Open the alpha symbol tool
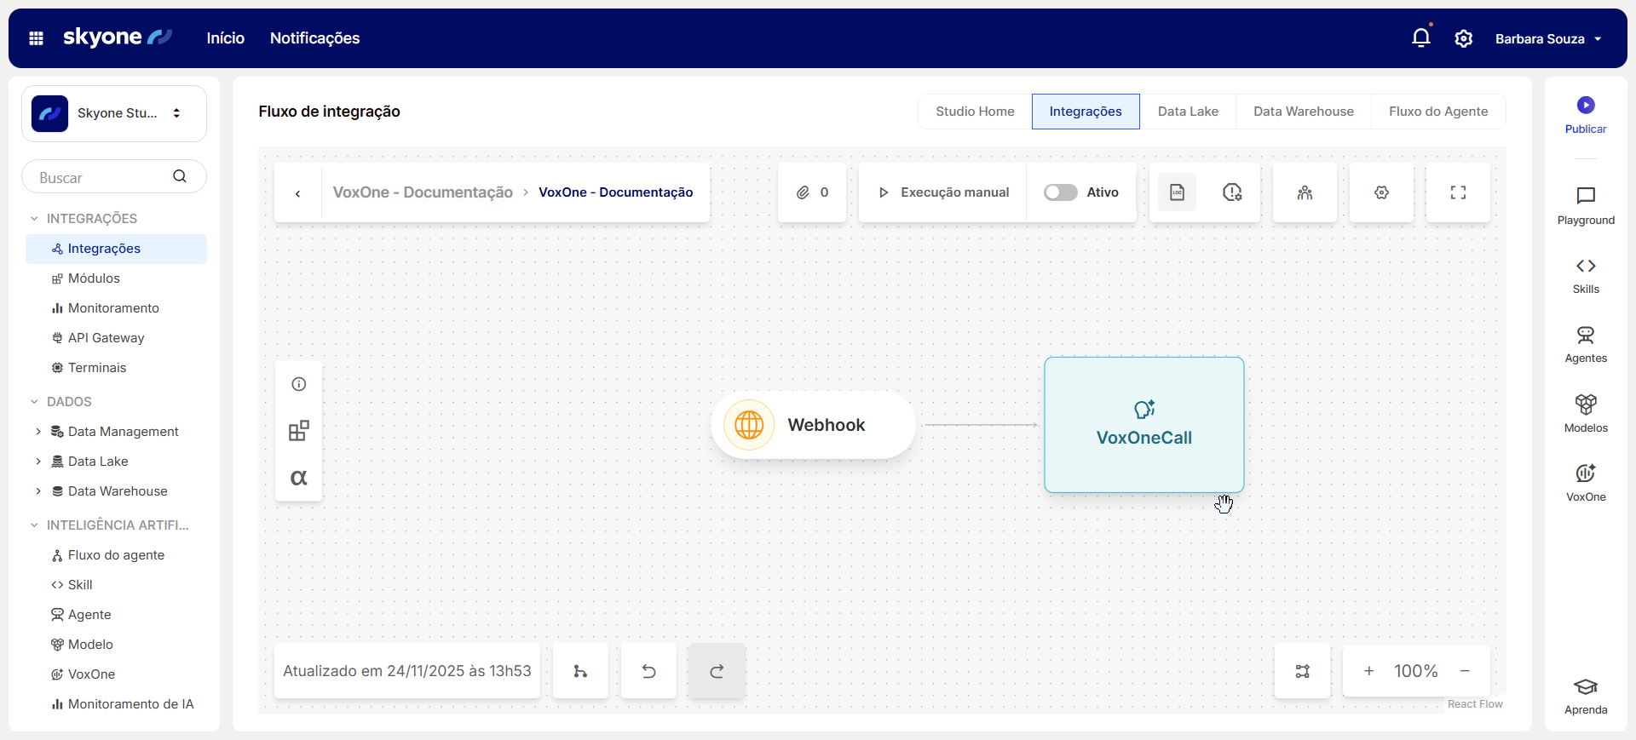This screenshot has height=740, width=1636. coord(298,478)
